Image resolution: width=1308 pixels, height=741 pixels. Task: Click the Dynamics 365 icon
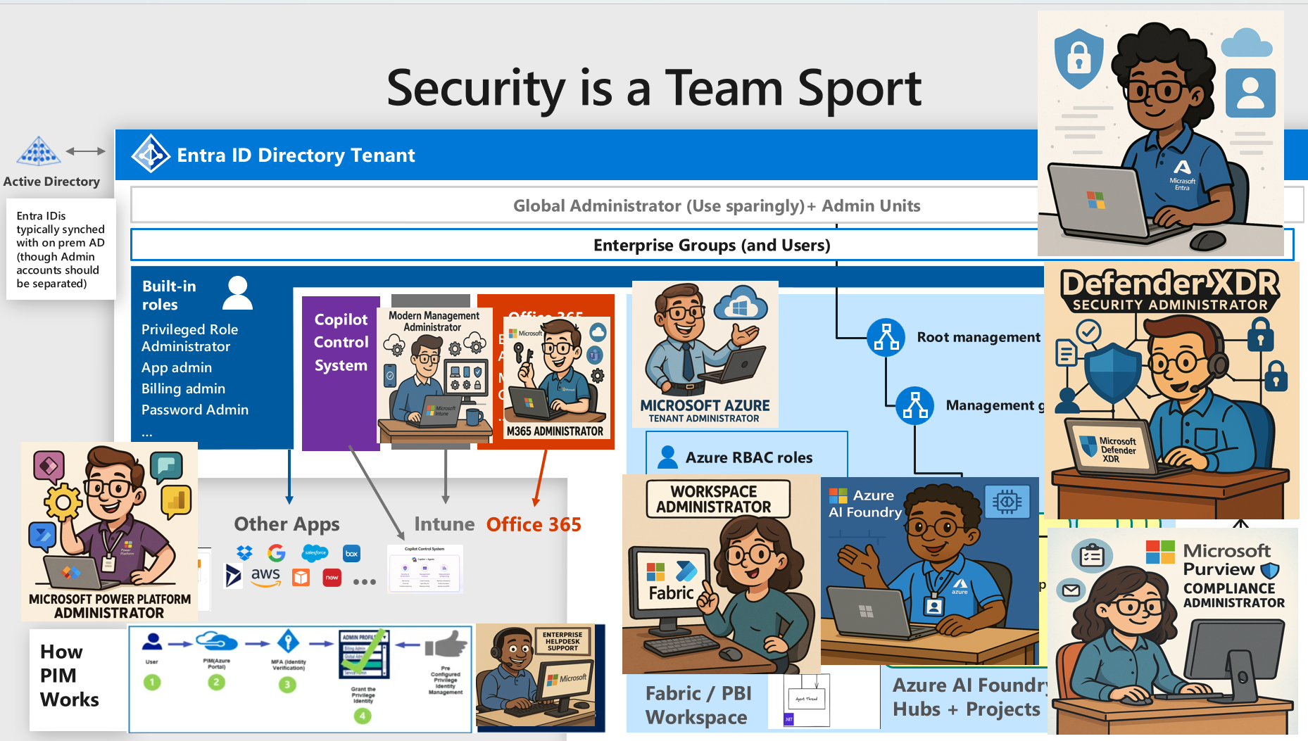pyautogui.click(x=233, y=576)
